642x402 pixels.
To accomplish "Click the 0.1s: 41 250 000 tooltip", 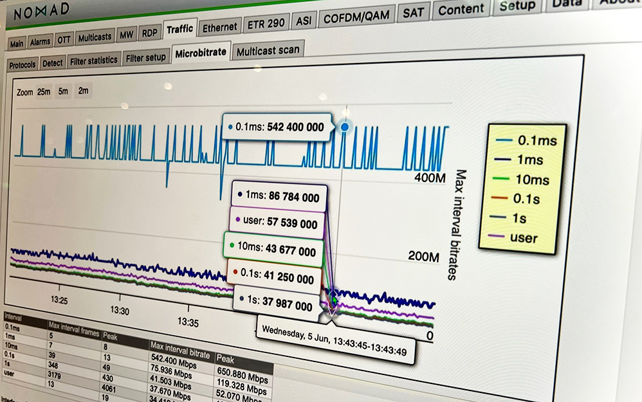I will [274, 277].
